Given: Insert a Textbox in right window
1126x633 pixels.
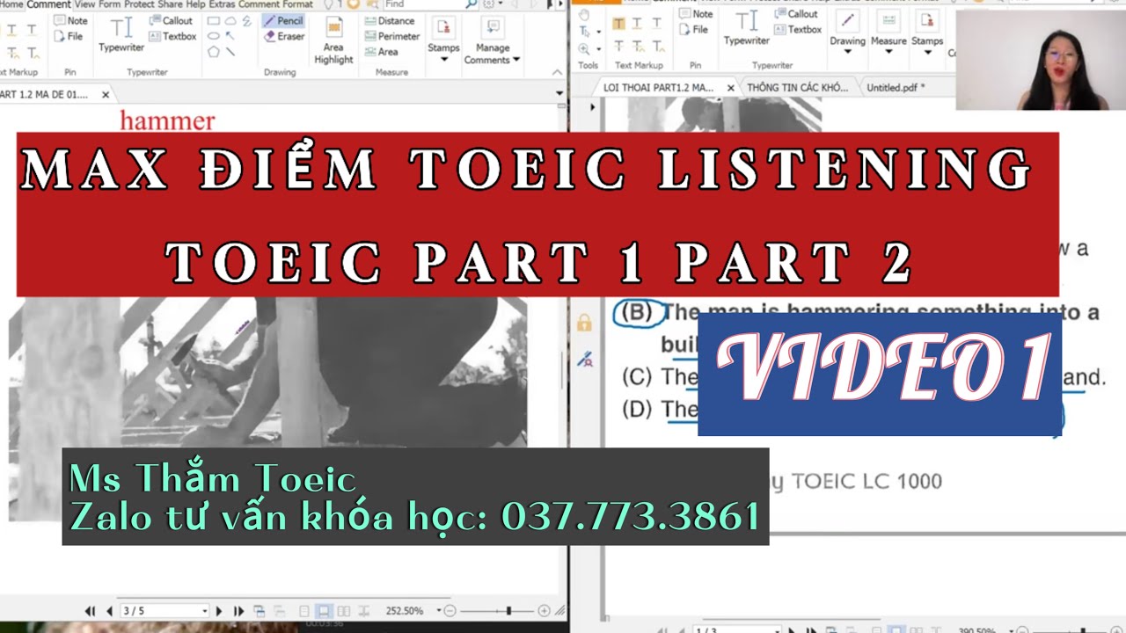Looking at the screenshot, I should point(797,29).
